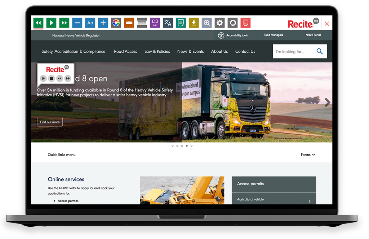
Task: Start reading with the green play button
Action: pos(51,23)
